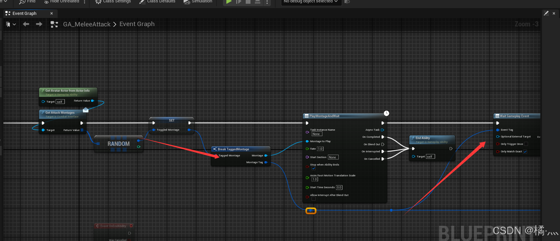
Task: Click the graph icon beside GA_MeleeAttack
Action: click(54, 24)
